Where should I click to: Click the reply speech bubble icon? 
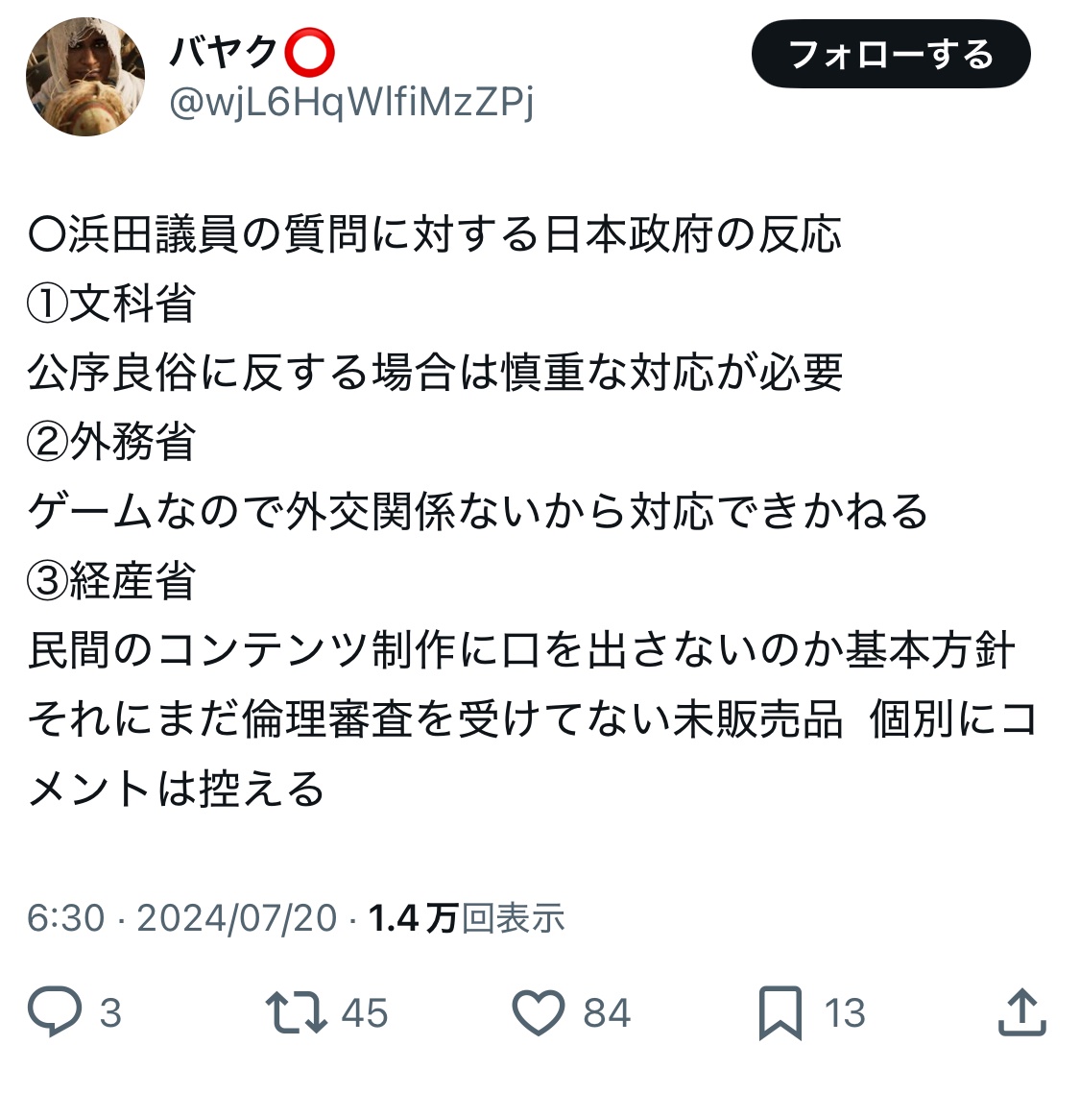click(x=55, y=1011)
